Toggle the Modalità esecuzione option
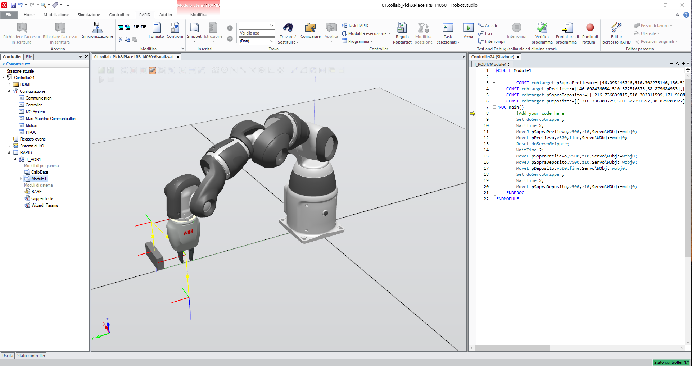 365,33
